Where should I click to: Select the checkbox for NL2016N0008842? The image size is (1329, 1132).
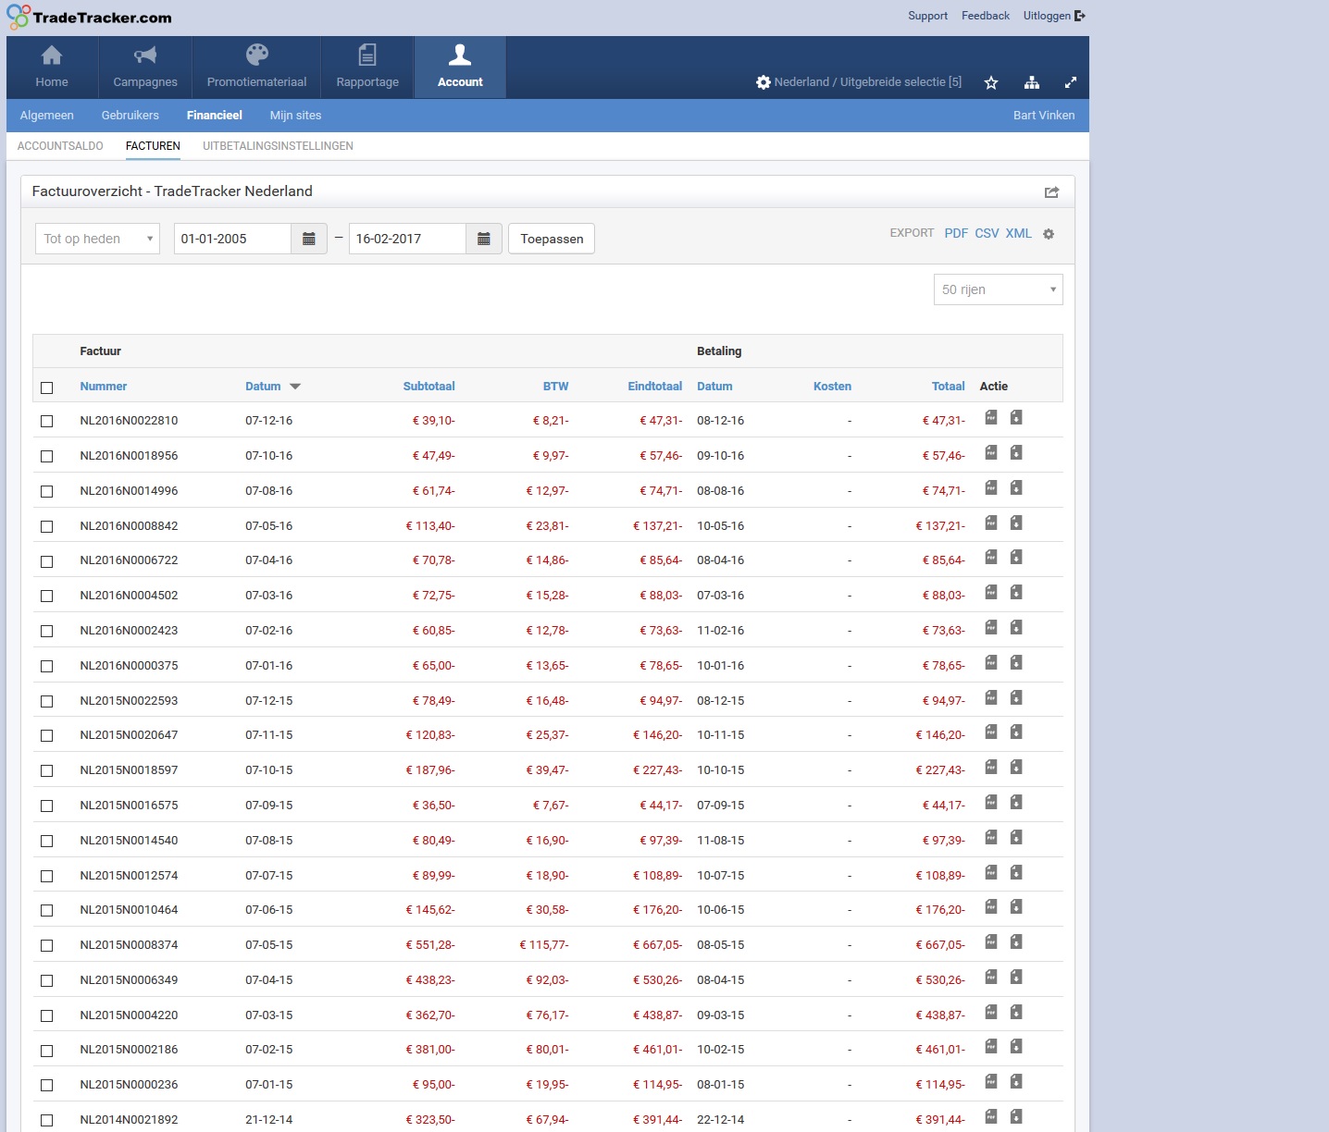[x=47, y=526]
